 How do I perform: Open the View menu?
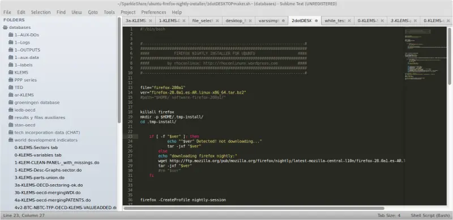coord(76,12)
